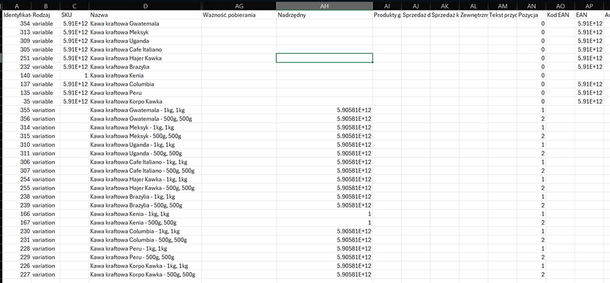This screenshot has height=283, width=610.
Task: Click Pozycja value 2 in row 227
Action: 531,275
